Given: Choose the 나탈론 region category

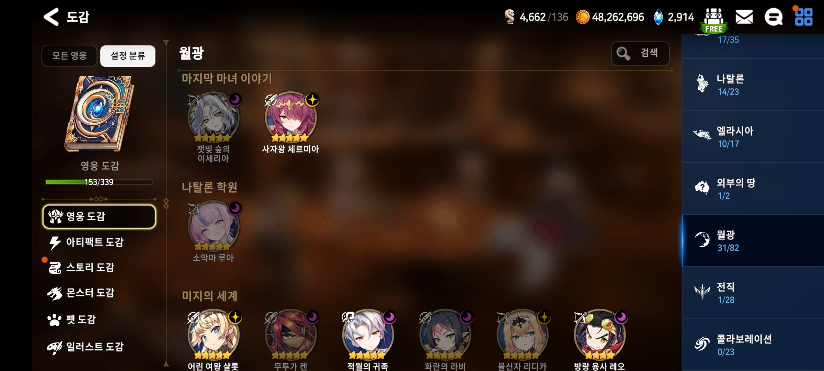Looking at the screenshot, I should tap(753, 85).
